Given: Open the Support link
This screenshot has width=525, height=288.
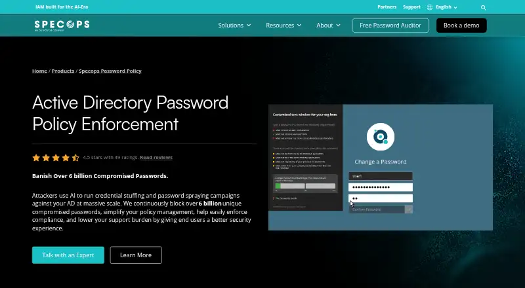Looking at the screenshot, I should point(411,7).
